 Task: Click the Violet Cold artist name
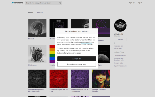coord(118,34)
